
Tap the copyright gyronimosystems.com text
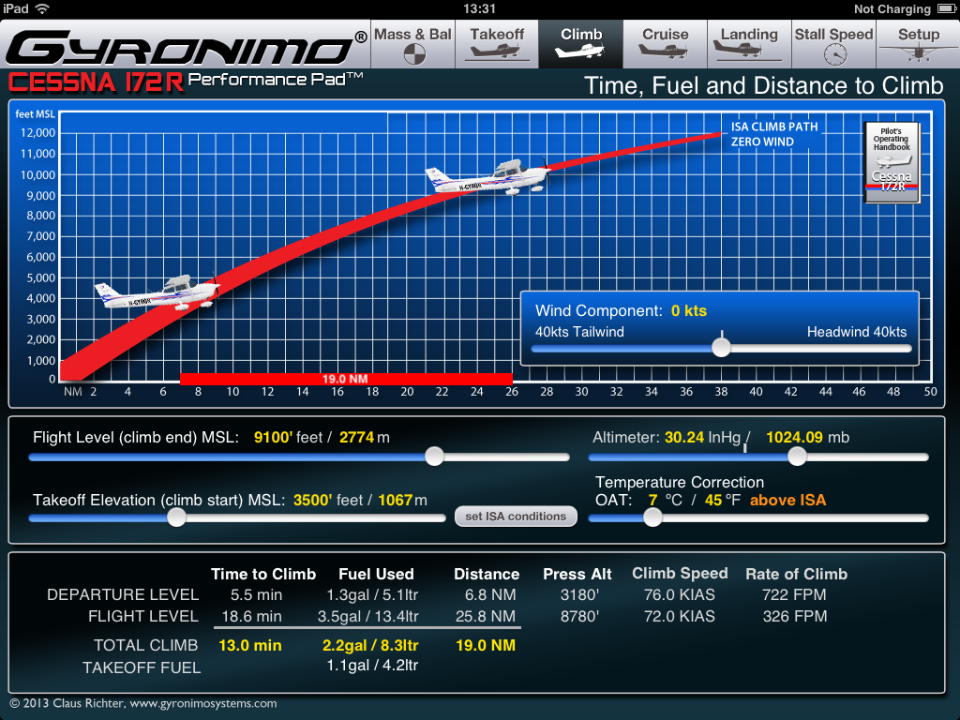pos(143,703)
